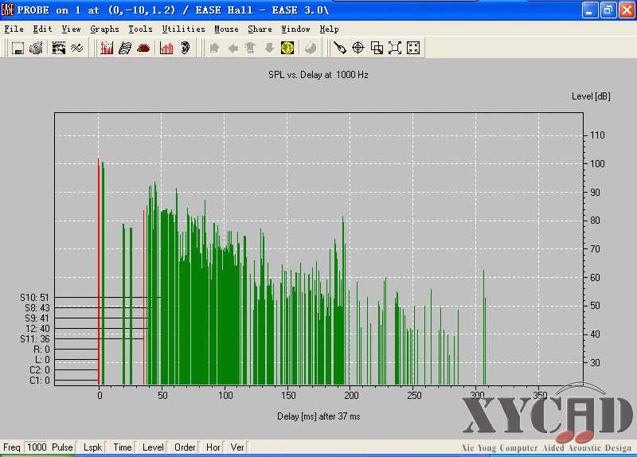Screen dimensions: 637x457
Task: Click the R: 0 loudspeaker label
Action: coord(41,350)
